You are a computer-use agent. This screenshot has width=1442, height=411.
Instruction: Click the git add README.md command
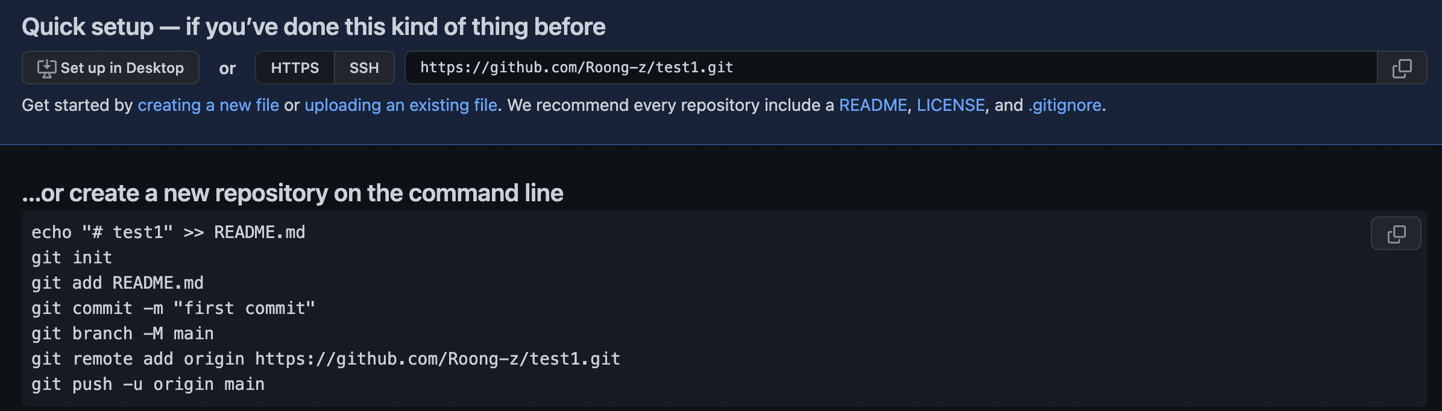pos(118,283)
